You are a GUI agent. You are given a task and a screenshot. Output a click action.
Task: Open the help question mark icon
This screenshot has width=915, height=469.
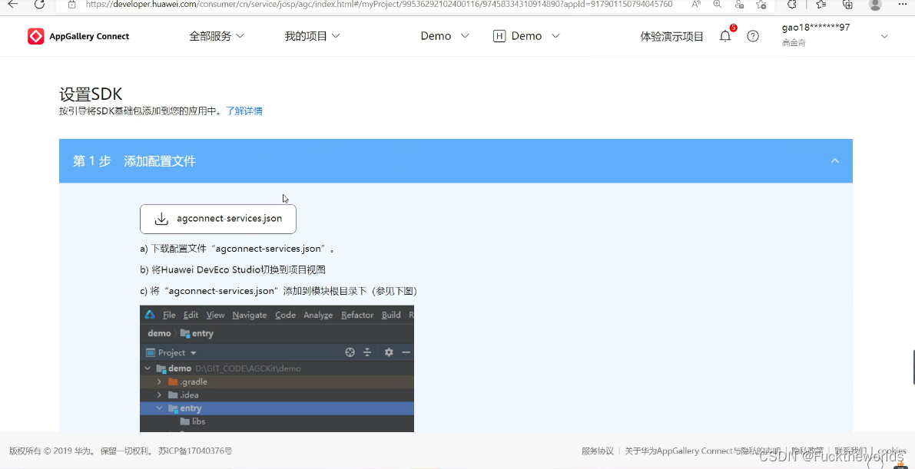click(754, 36)
